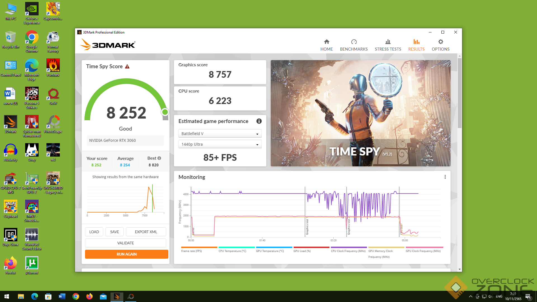Screen dimensions: 537x302
Task: Go to the Home navigation icon
Action: (x=326, y=42)
